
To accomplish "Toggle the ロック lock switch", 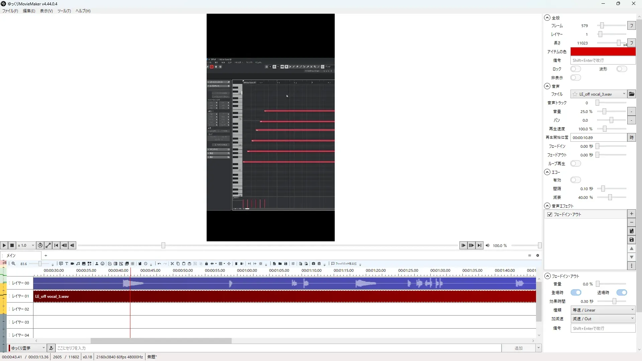I will click(x=575, y=69).
